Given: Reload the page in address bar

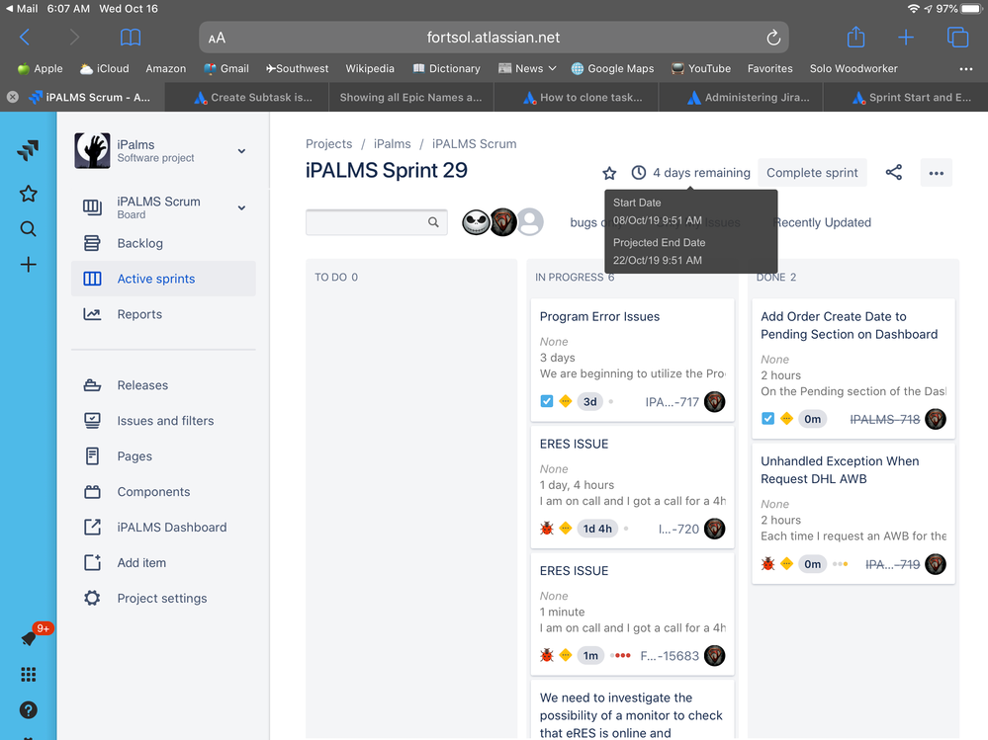Looking at the screenshot, I should pos(773,38).
